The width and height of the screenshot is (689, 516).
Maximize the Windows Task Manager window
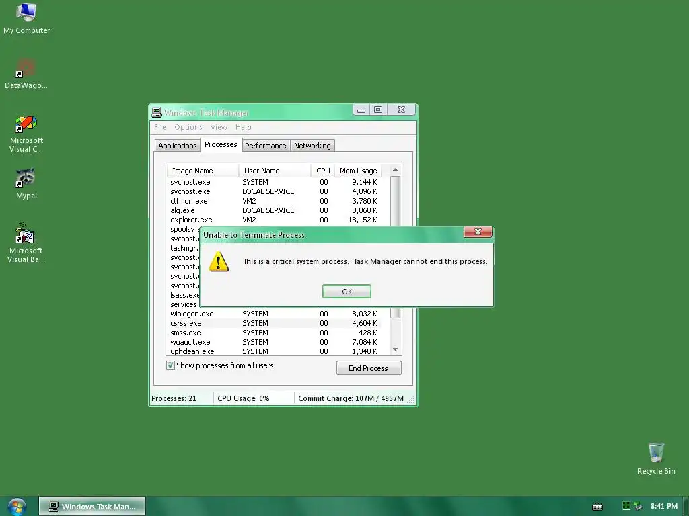click(x=378, y=110)
